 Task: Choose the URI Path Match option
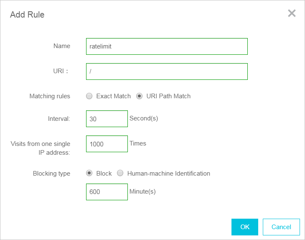point(140,96)
